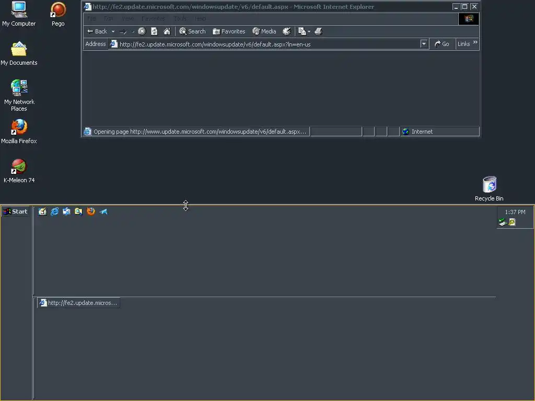
Task: Launch Internet Explorer from quick launch
Action: (x=54, y=211)
